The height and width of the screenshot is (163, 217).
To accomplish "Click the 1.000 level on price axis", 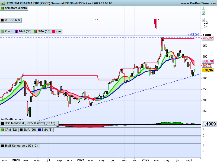I will pyautogui.click(x=207, y=35).
